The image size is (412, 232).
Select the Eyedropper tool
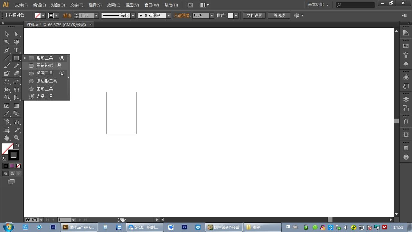[x=7, y=113]
